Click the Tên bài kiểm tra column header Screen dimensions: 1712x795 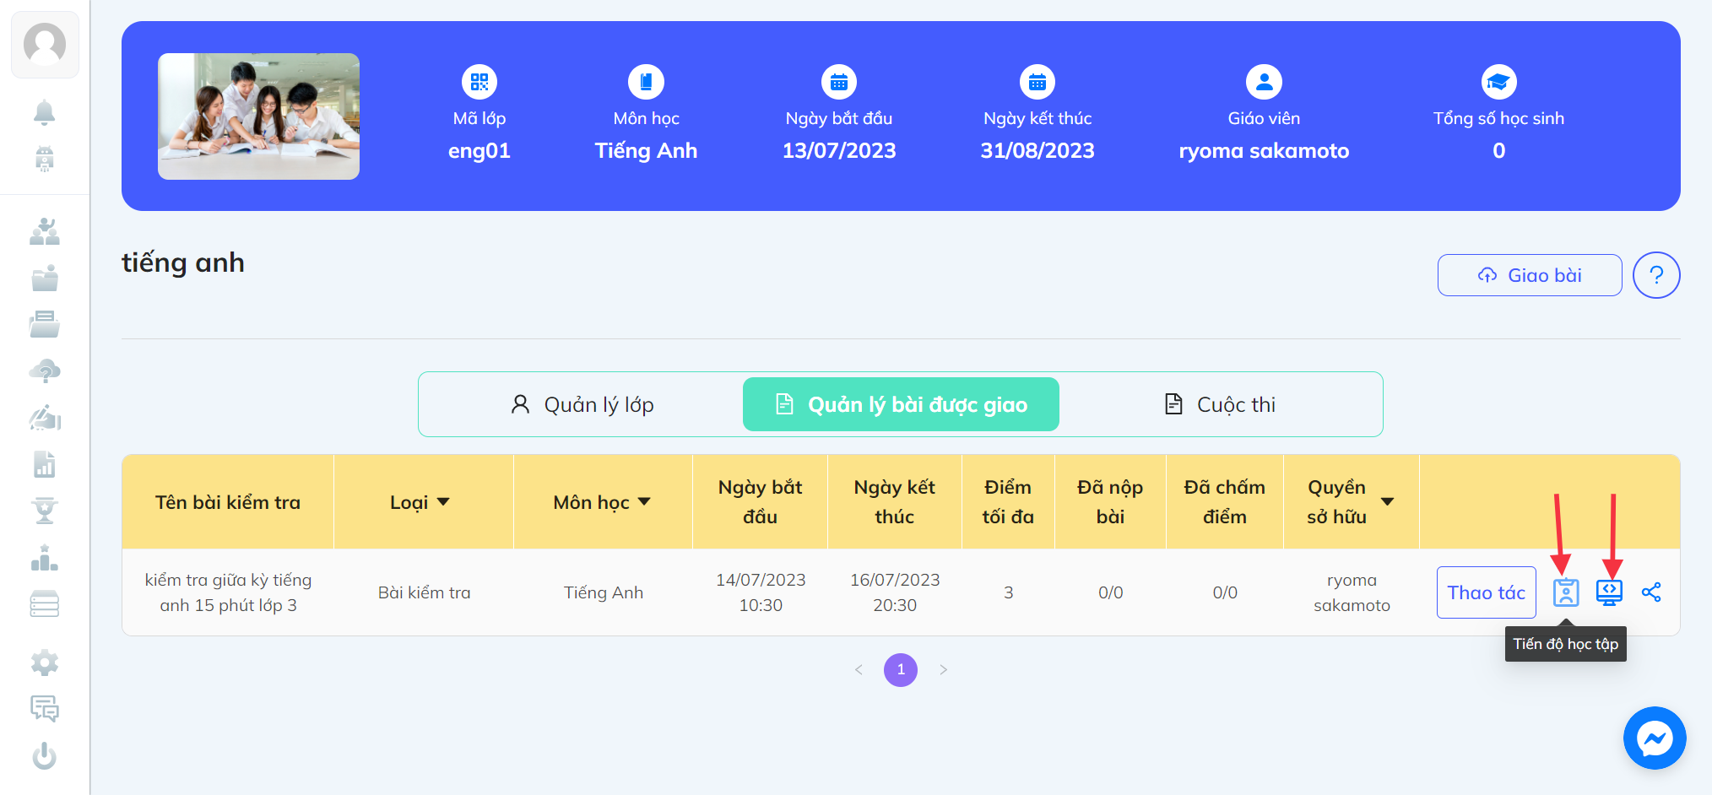(228, 502)
